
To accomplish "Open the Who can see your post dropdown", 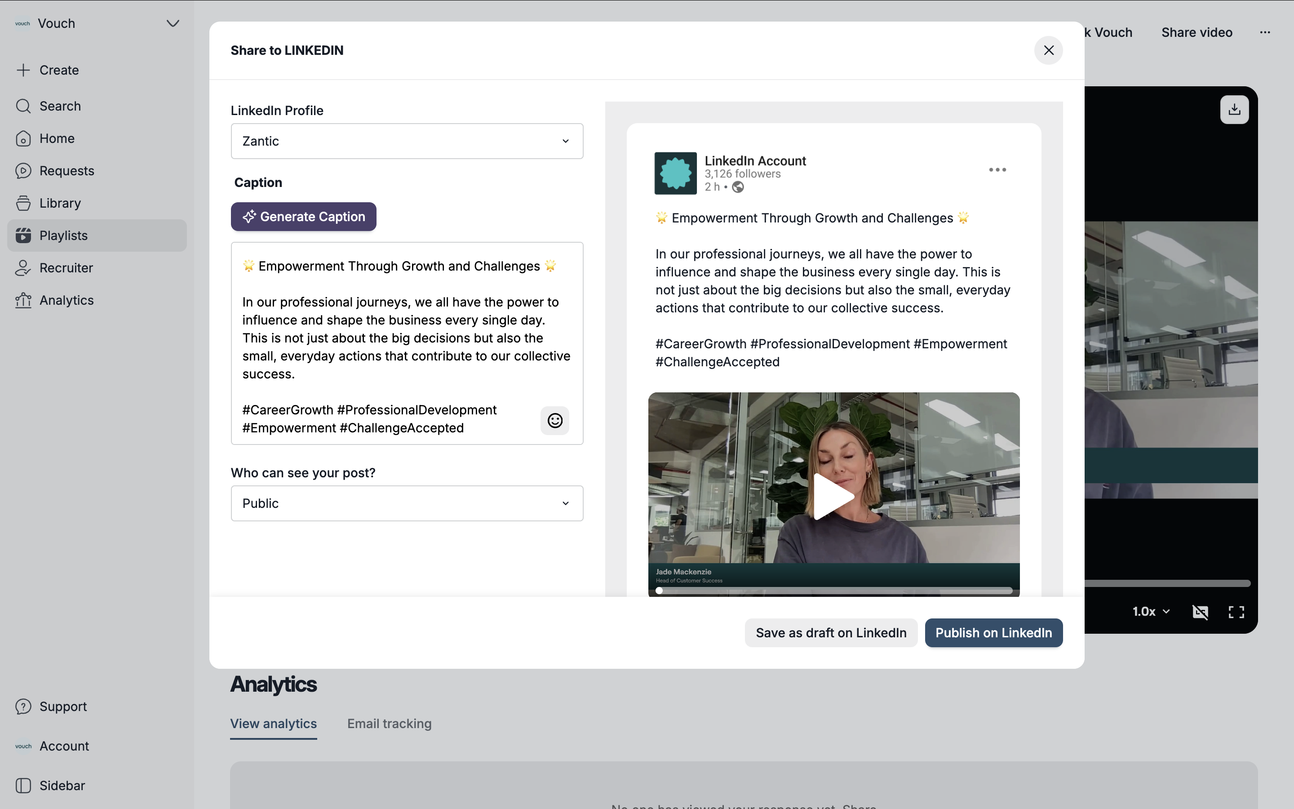I will point(407,503).
